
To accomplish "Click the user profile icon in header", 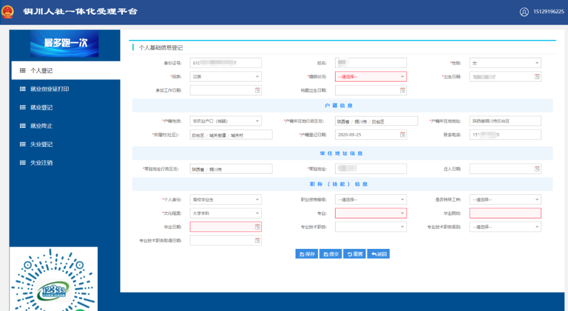I will click(524, 12).
